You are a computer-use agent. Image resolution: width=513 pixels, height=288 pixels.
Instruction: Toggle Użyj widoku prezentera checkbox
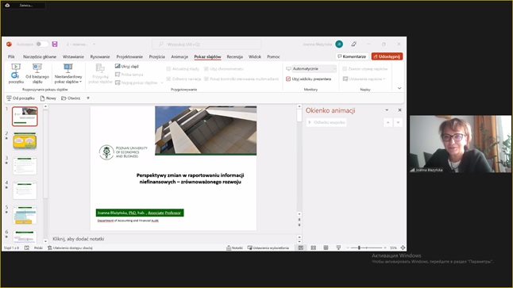(288, 79)
